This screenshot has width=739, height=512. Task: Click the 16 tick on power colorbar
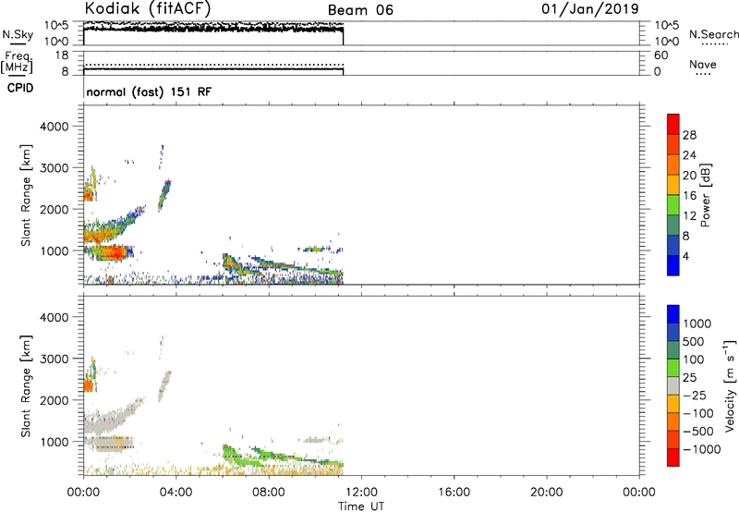(689, 196)
